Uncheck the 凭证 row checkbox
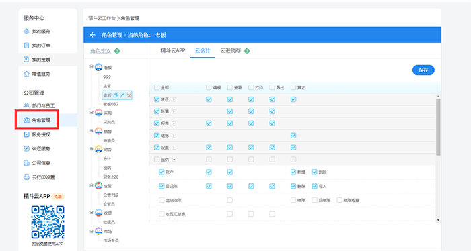Viewport: 471px width, 251px height. point(157,99)
